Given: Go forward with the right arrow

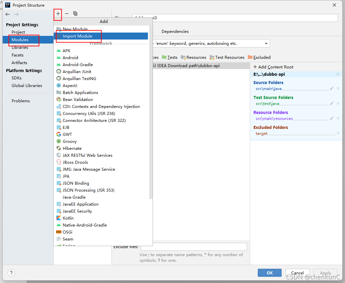Looking at the screenshot, I should click(x=16, y=14).
